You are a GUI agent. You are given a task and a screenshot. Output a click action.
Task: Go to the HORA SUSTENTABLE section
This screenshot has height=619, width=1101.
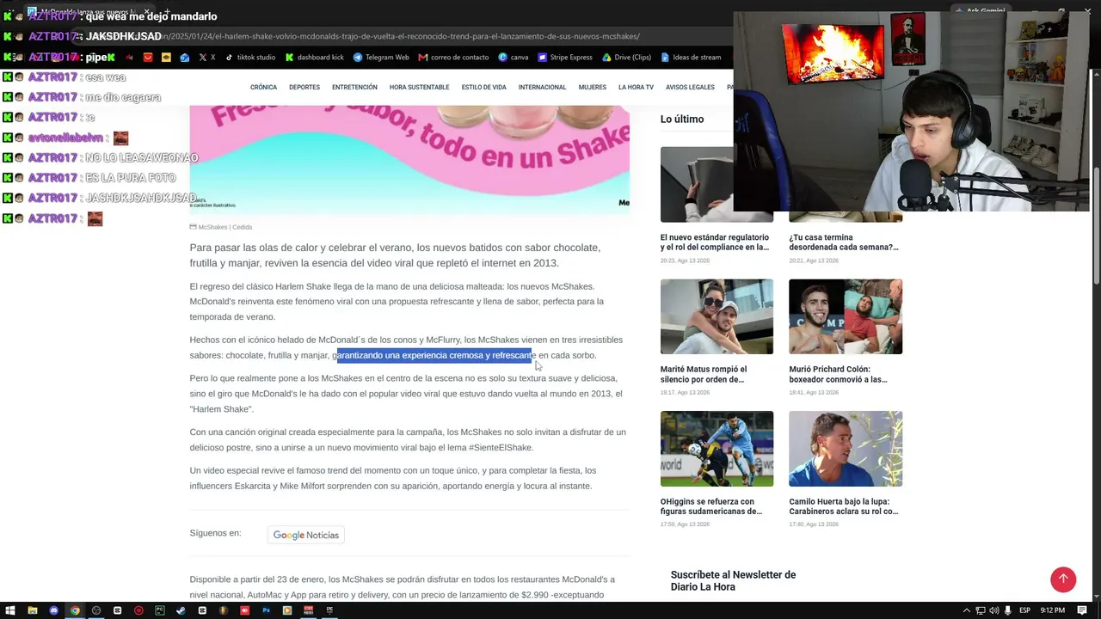(419, 88)
